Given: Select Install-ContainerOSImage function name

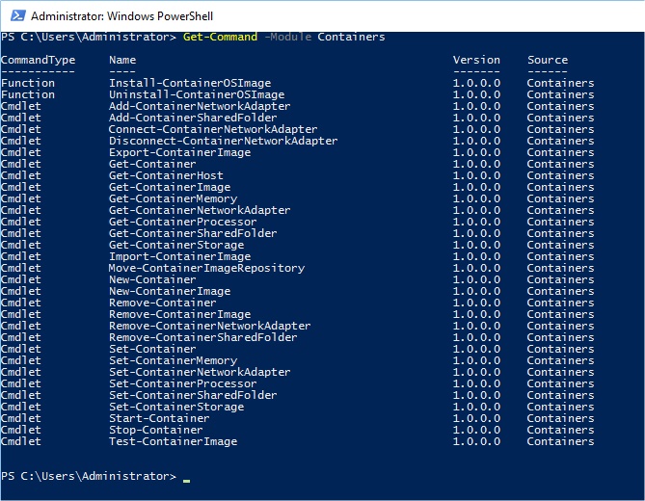Looking at the screenshot, I should point(190,83).
